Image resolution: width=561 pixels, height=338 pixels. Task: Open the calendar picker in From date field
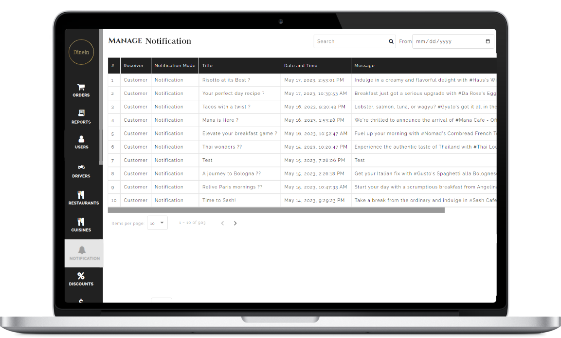click(x=488, y=41)
